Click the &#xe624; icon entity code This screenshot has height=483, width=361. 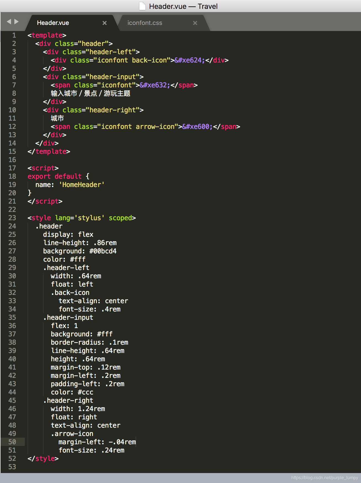tap(190, 60)
